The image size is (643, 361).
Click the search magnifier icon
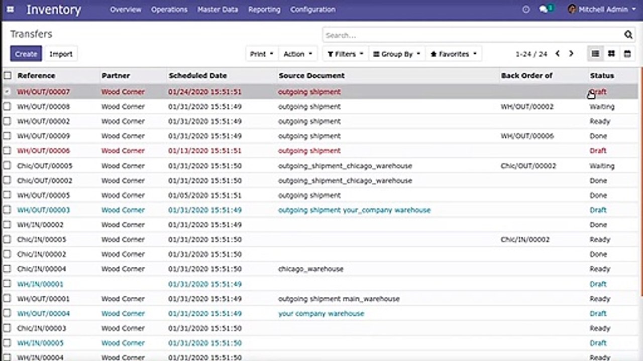pos(628,35)
